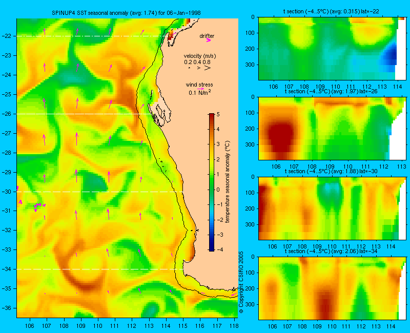Click the 't section lat=-30' panel title
The height and width of the screenshot is (333, 410).
pyautogui.click(x=331, y=172)
